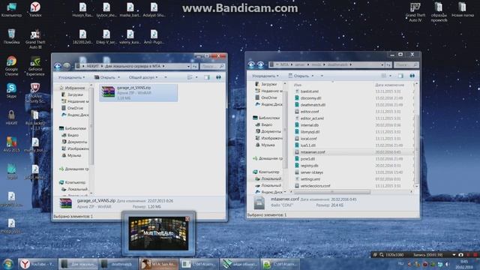Click Открыть in the deathmatch folder window
480x270 pixels.
301,76
